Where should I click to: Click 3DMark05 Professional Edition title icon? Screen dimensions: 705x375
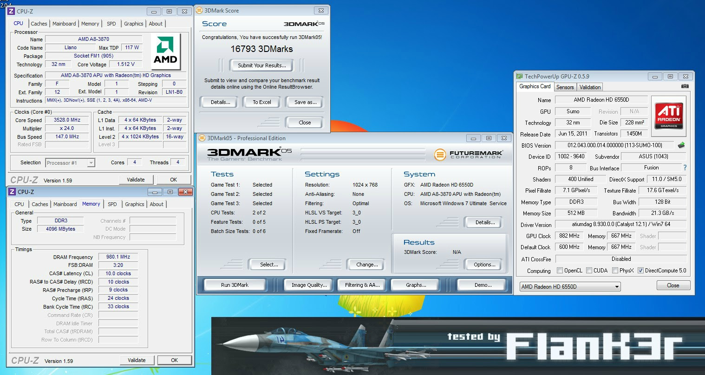point(202,138)
